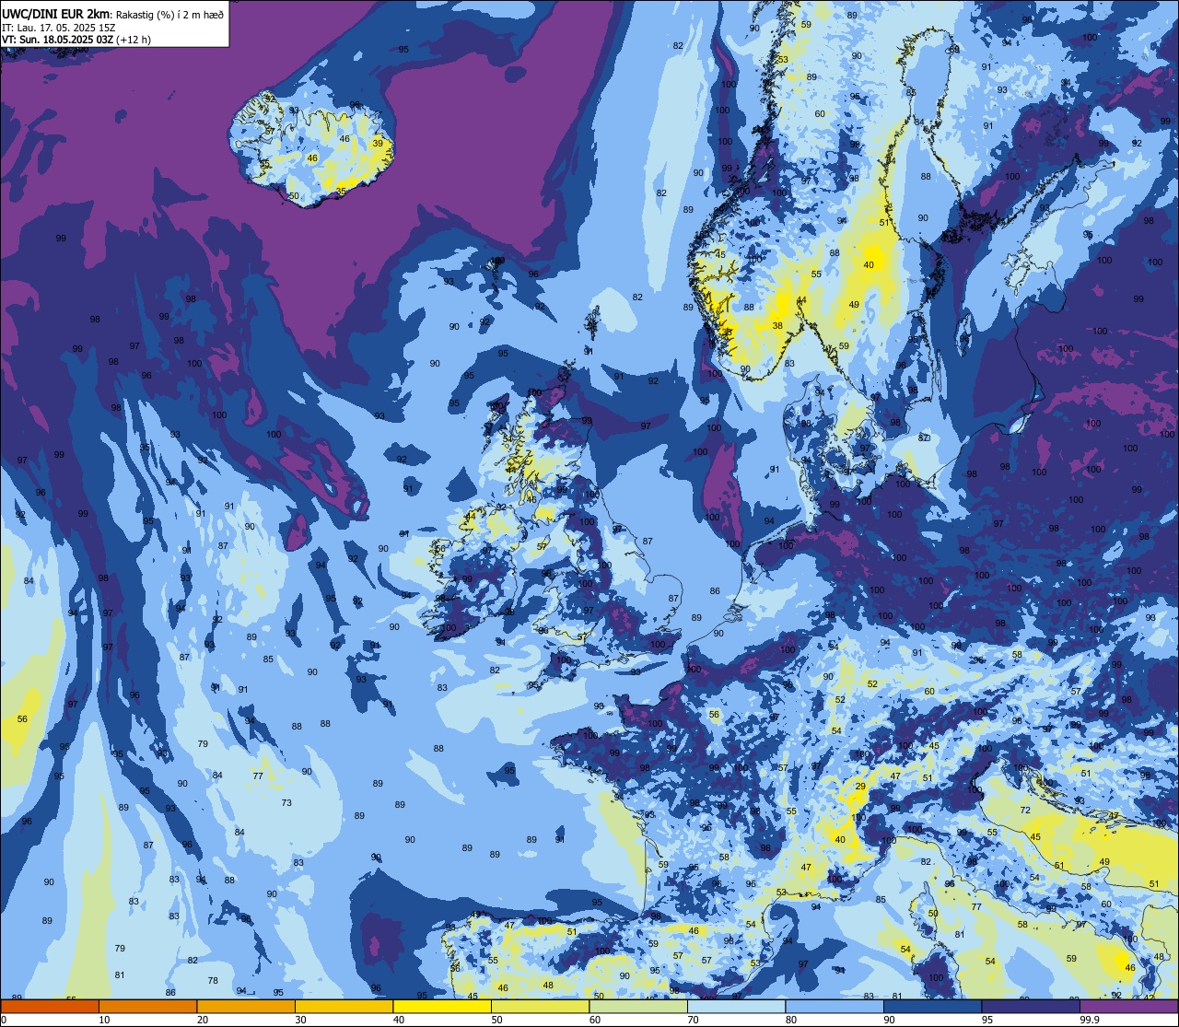Click the '60' legend scale label
The width and height of the screenshot is (1179, 1027).
(x=595, y=1020)
